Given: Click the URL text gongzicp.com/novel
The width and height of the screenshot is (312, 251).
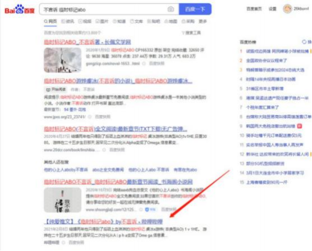Looking at the screenshot, I should 113,63.
